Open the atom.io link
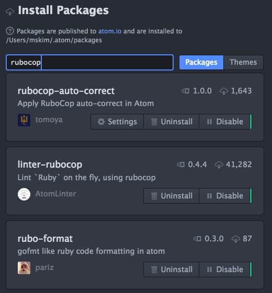Viewport: 272px width, 293px height. (x=110, y=31)
